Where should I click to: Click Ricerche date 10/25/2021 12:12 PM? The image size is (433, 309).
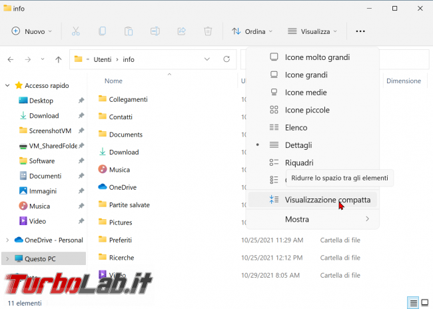[x=272, y=258]
